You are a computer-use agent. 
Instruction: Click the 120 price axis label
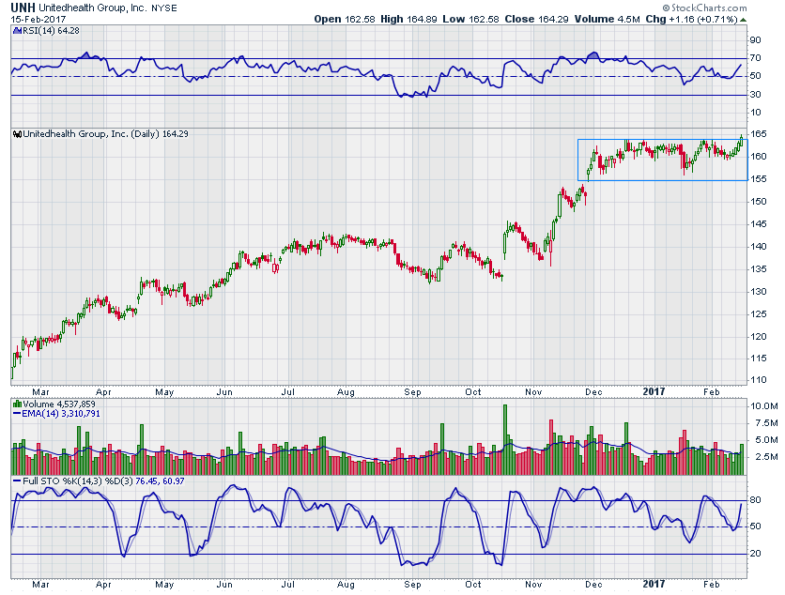tap(759, 337)
